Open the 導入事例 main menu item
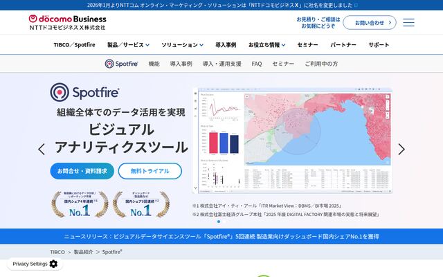This screenshot has height=277, width=443. click(226, 44)
